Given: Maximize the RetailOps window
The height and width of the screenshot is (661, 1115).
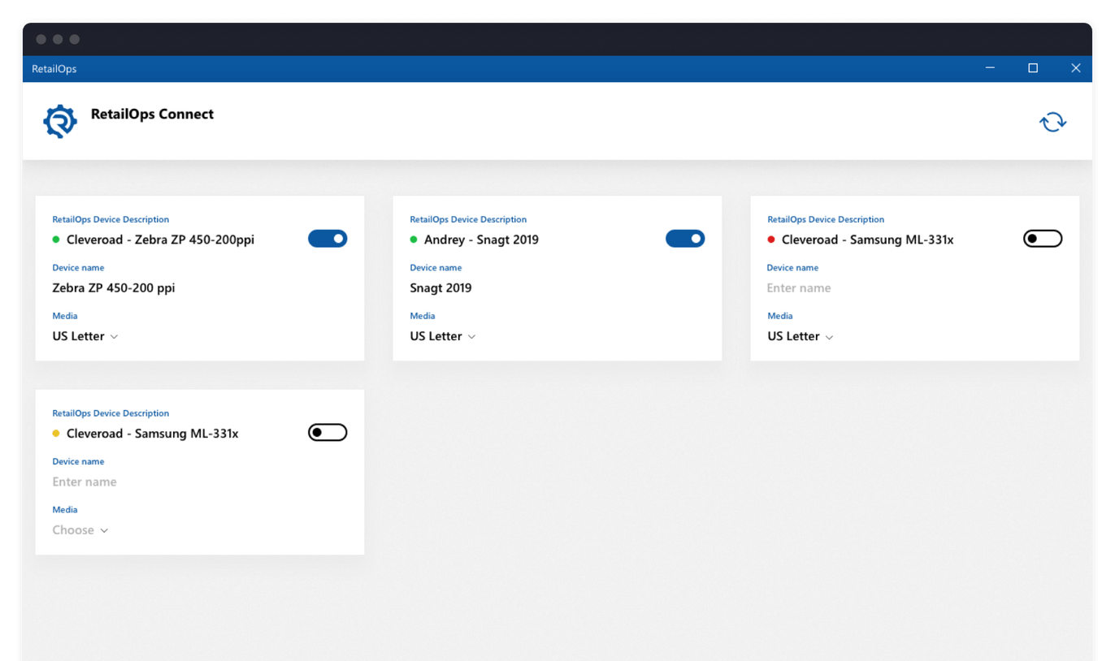Looking at the screenshot, I should pos(1033,68).
